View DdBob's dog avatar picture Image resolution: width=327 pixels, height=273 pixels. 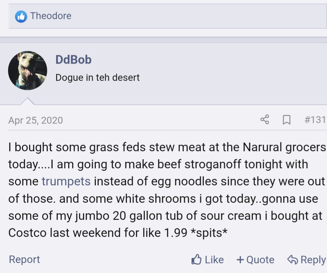tap(28, 71)
